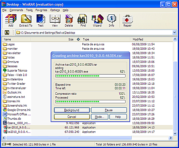The height and width of the screenshot is (148, 179).
Task: Open the address path dropdown arrow
Action: point(175,33)
